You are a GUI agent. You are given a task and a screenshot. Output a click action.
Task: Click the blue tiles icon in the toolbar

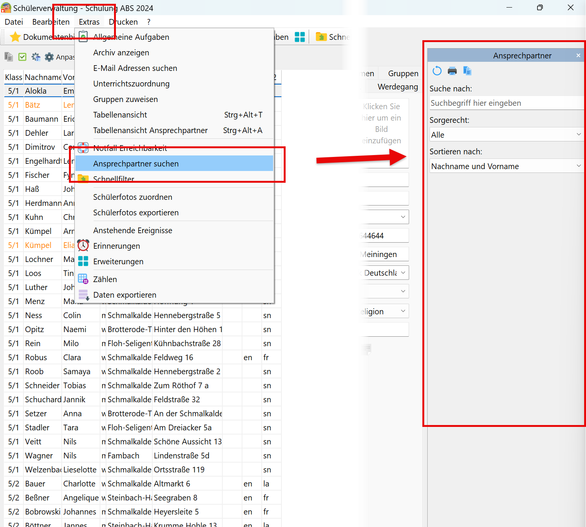click(300, 37)
